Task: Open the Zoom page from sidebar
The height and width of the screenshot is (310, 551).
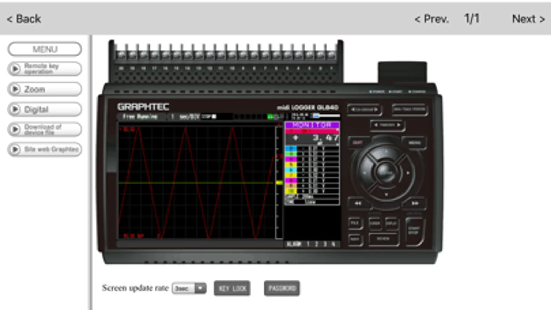Action: [x=45, y=89]
